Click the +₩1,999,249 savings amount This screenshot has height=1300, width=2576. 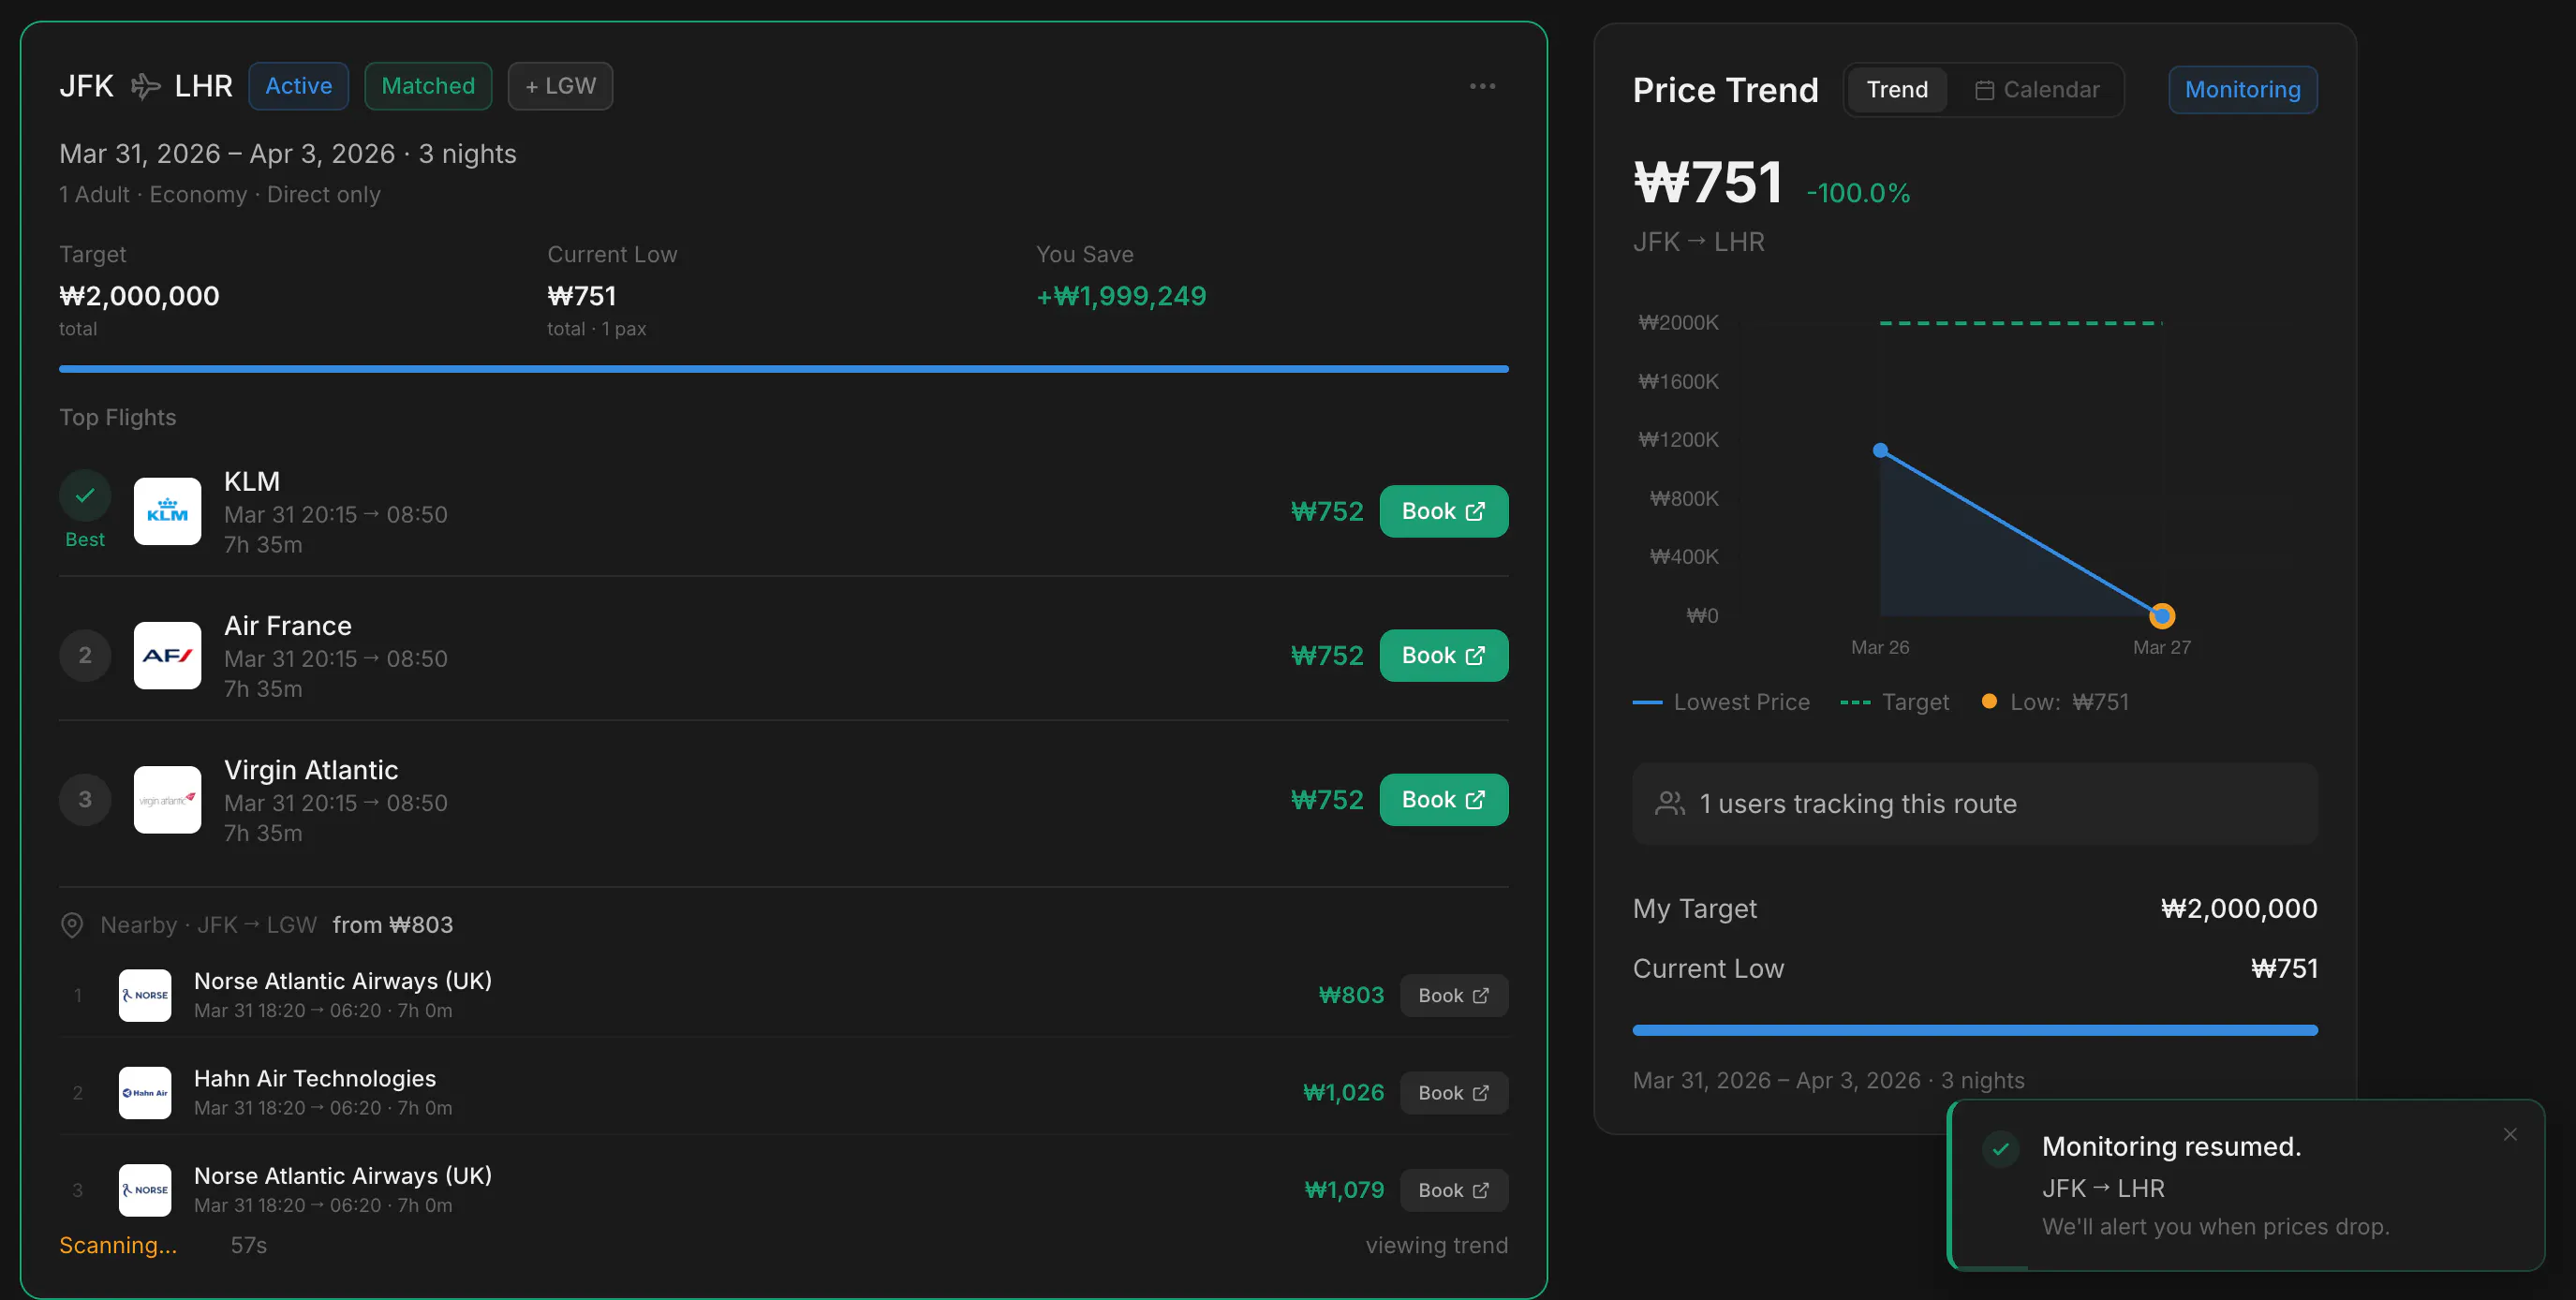tap(1120, 296)
